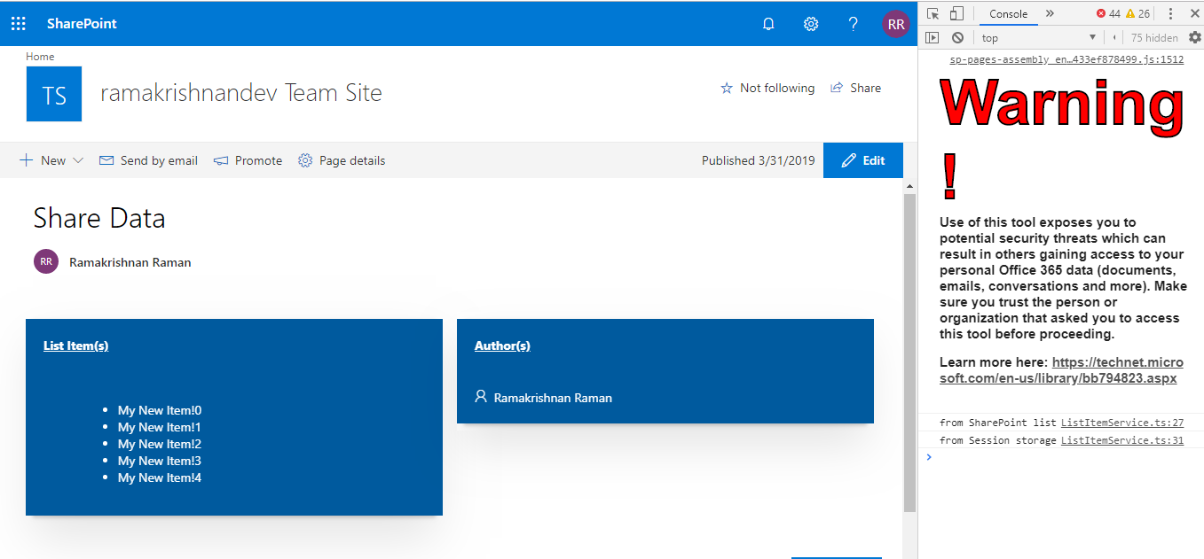Screen dimensions: 1204x559
Task: Toggle DevTools device toolbar
Action: click(956, 13)
